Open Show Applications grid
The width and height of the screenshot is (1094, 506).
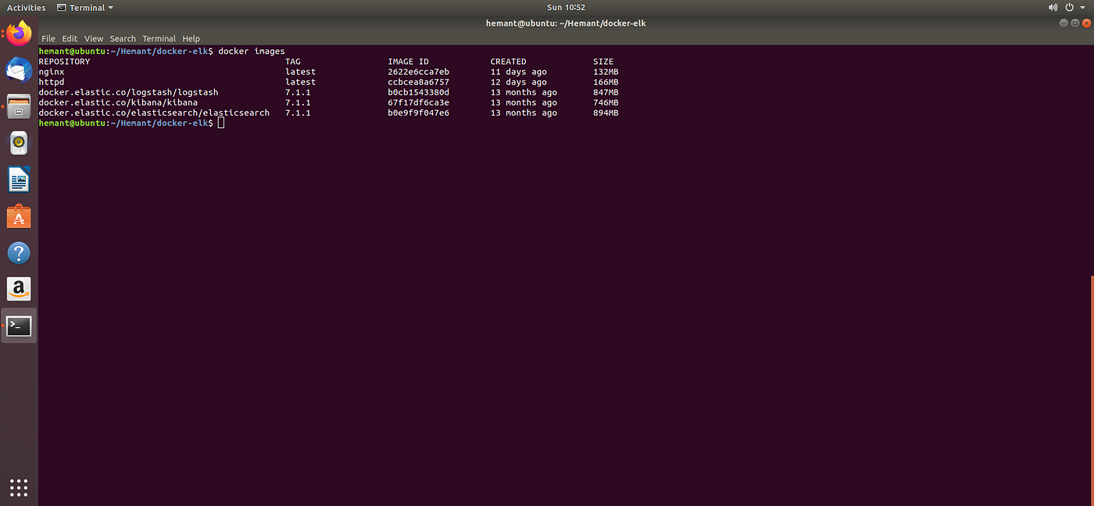pyautogui.click(x=18, y=487)
